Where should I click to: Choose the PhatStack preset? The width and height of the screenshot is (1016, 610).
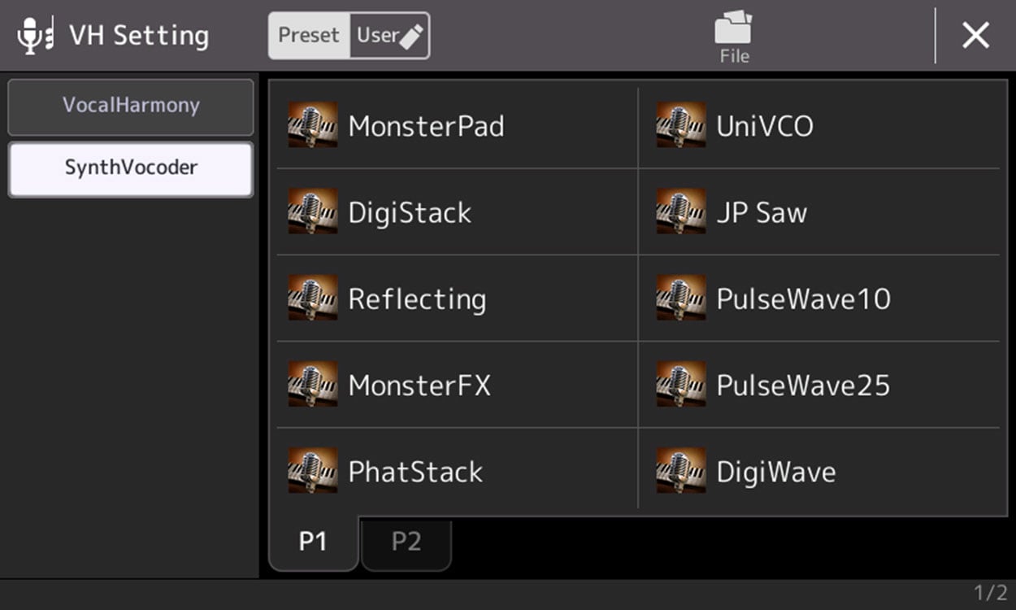[x=415, y=472]
